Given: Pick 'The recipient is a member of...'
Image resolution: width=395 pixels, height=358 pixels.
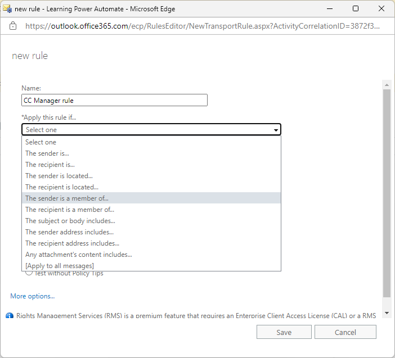Looking at the screenshot, I should click(70, 210).
